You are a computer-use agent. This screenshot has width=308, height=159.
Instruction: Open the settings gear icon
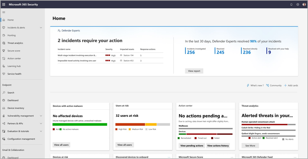[298, 4]
